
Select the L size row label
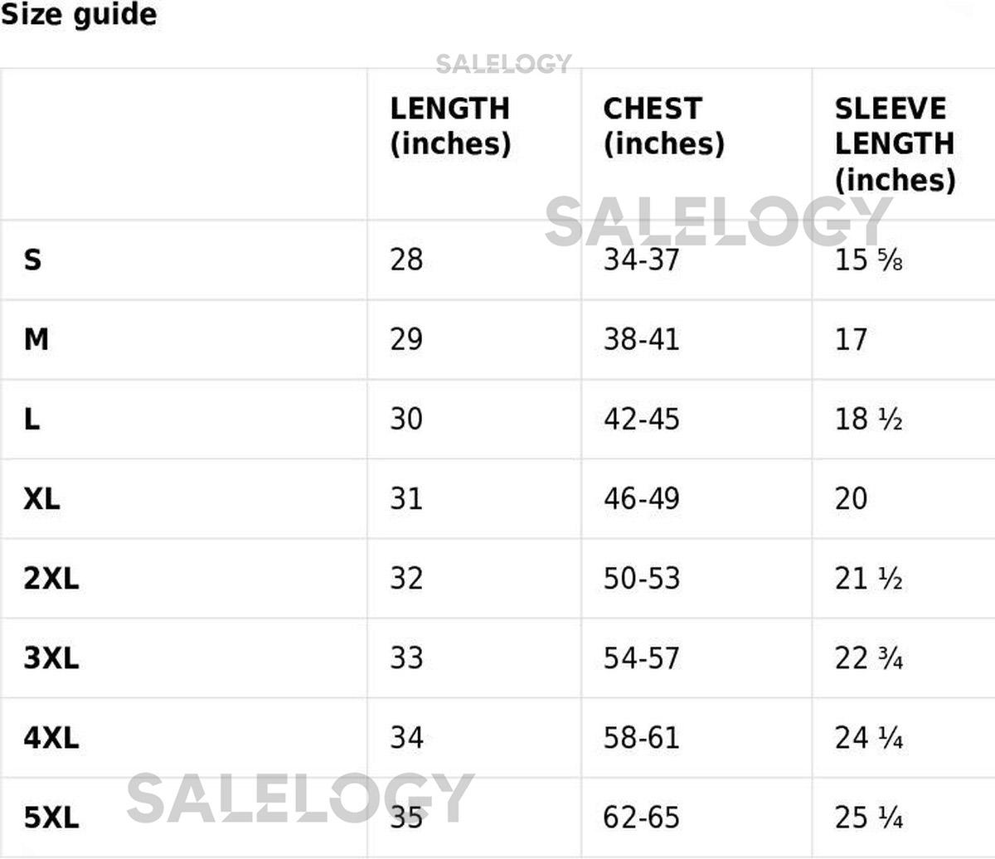pyautogui.click(x=32, y=419)
